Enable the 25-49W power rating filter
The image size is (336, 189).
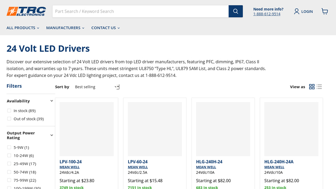[9, 164]
